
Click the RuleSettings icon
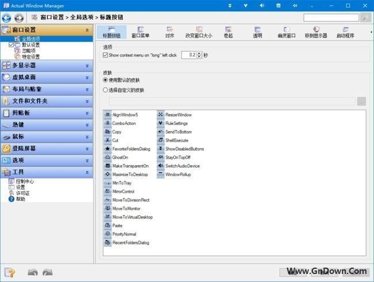pos(161,123)
